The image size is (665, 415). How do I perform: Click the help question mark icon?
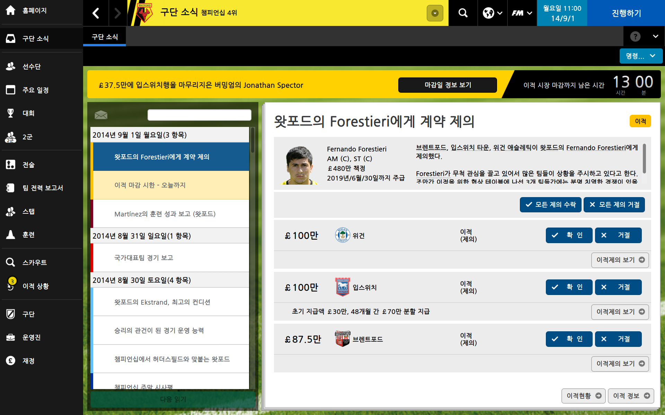click(x=635, y=37)
